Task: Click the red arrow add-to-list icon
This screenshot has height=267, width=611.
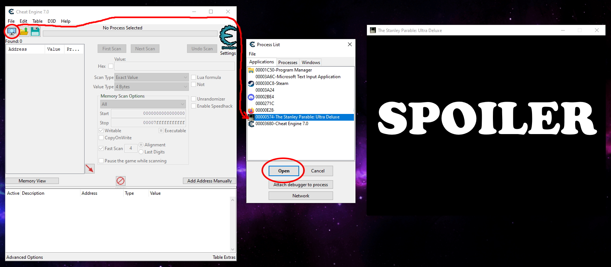Action: 90,169
